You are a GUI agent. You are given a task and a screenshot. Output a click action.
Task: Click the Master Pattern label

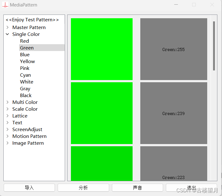coord(29,28)
